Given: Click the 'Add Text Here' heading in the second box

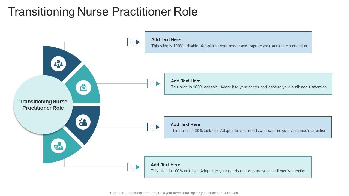Looking at the screenshot, I should (185, 81).
